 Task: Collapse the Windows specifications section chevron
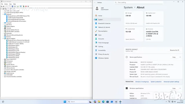[x=180, y=88]
